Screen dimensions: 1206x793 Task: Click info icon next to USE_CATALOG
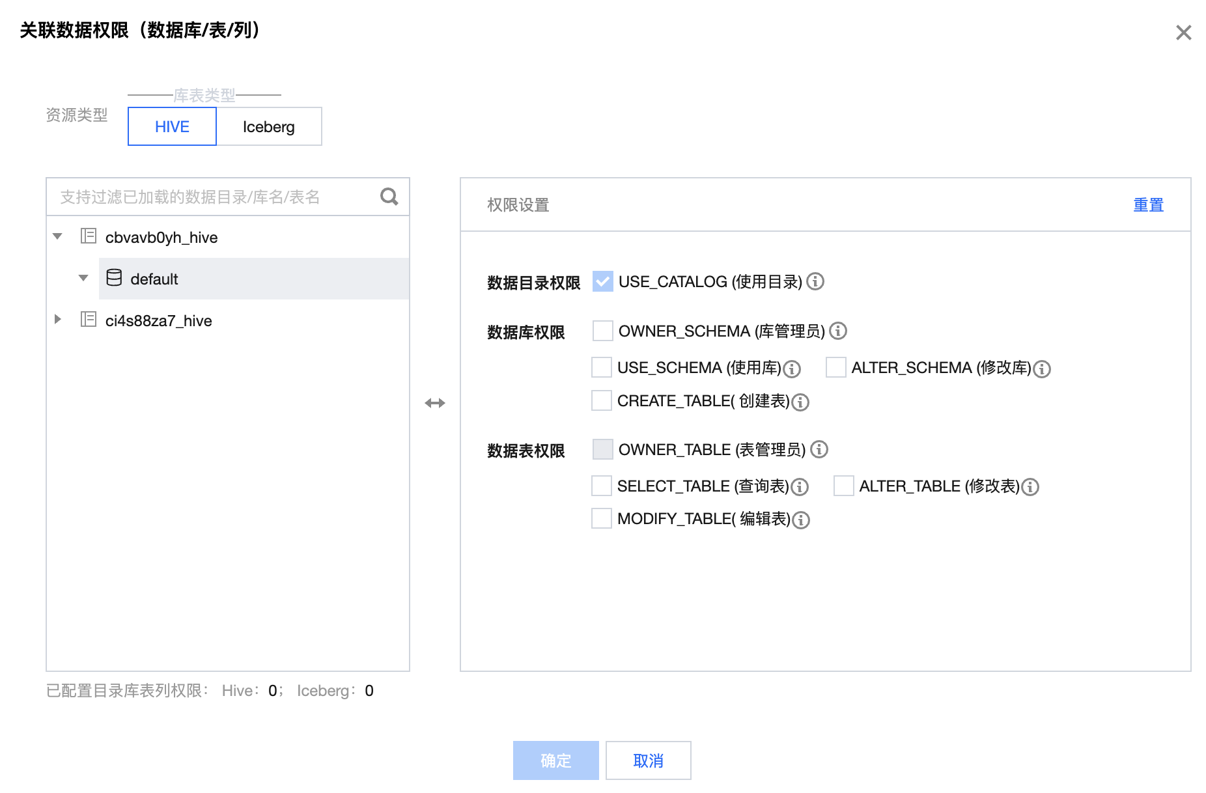pos(815,281)
